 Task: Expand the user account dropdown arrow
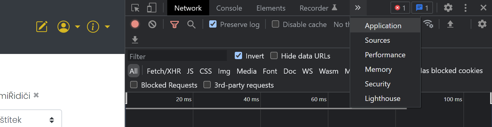(78, 27)
